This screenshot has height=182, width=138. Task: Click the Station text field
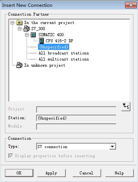pos(76,118)
